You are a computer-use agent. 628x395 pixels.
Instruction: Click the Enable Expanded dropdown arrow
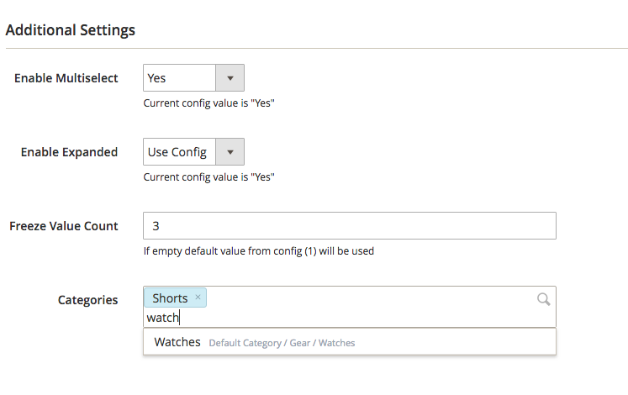[x=230, y=152]
